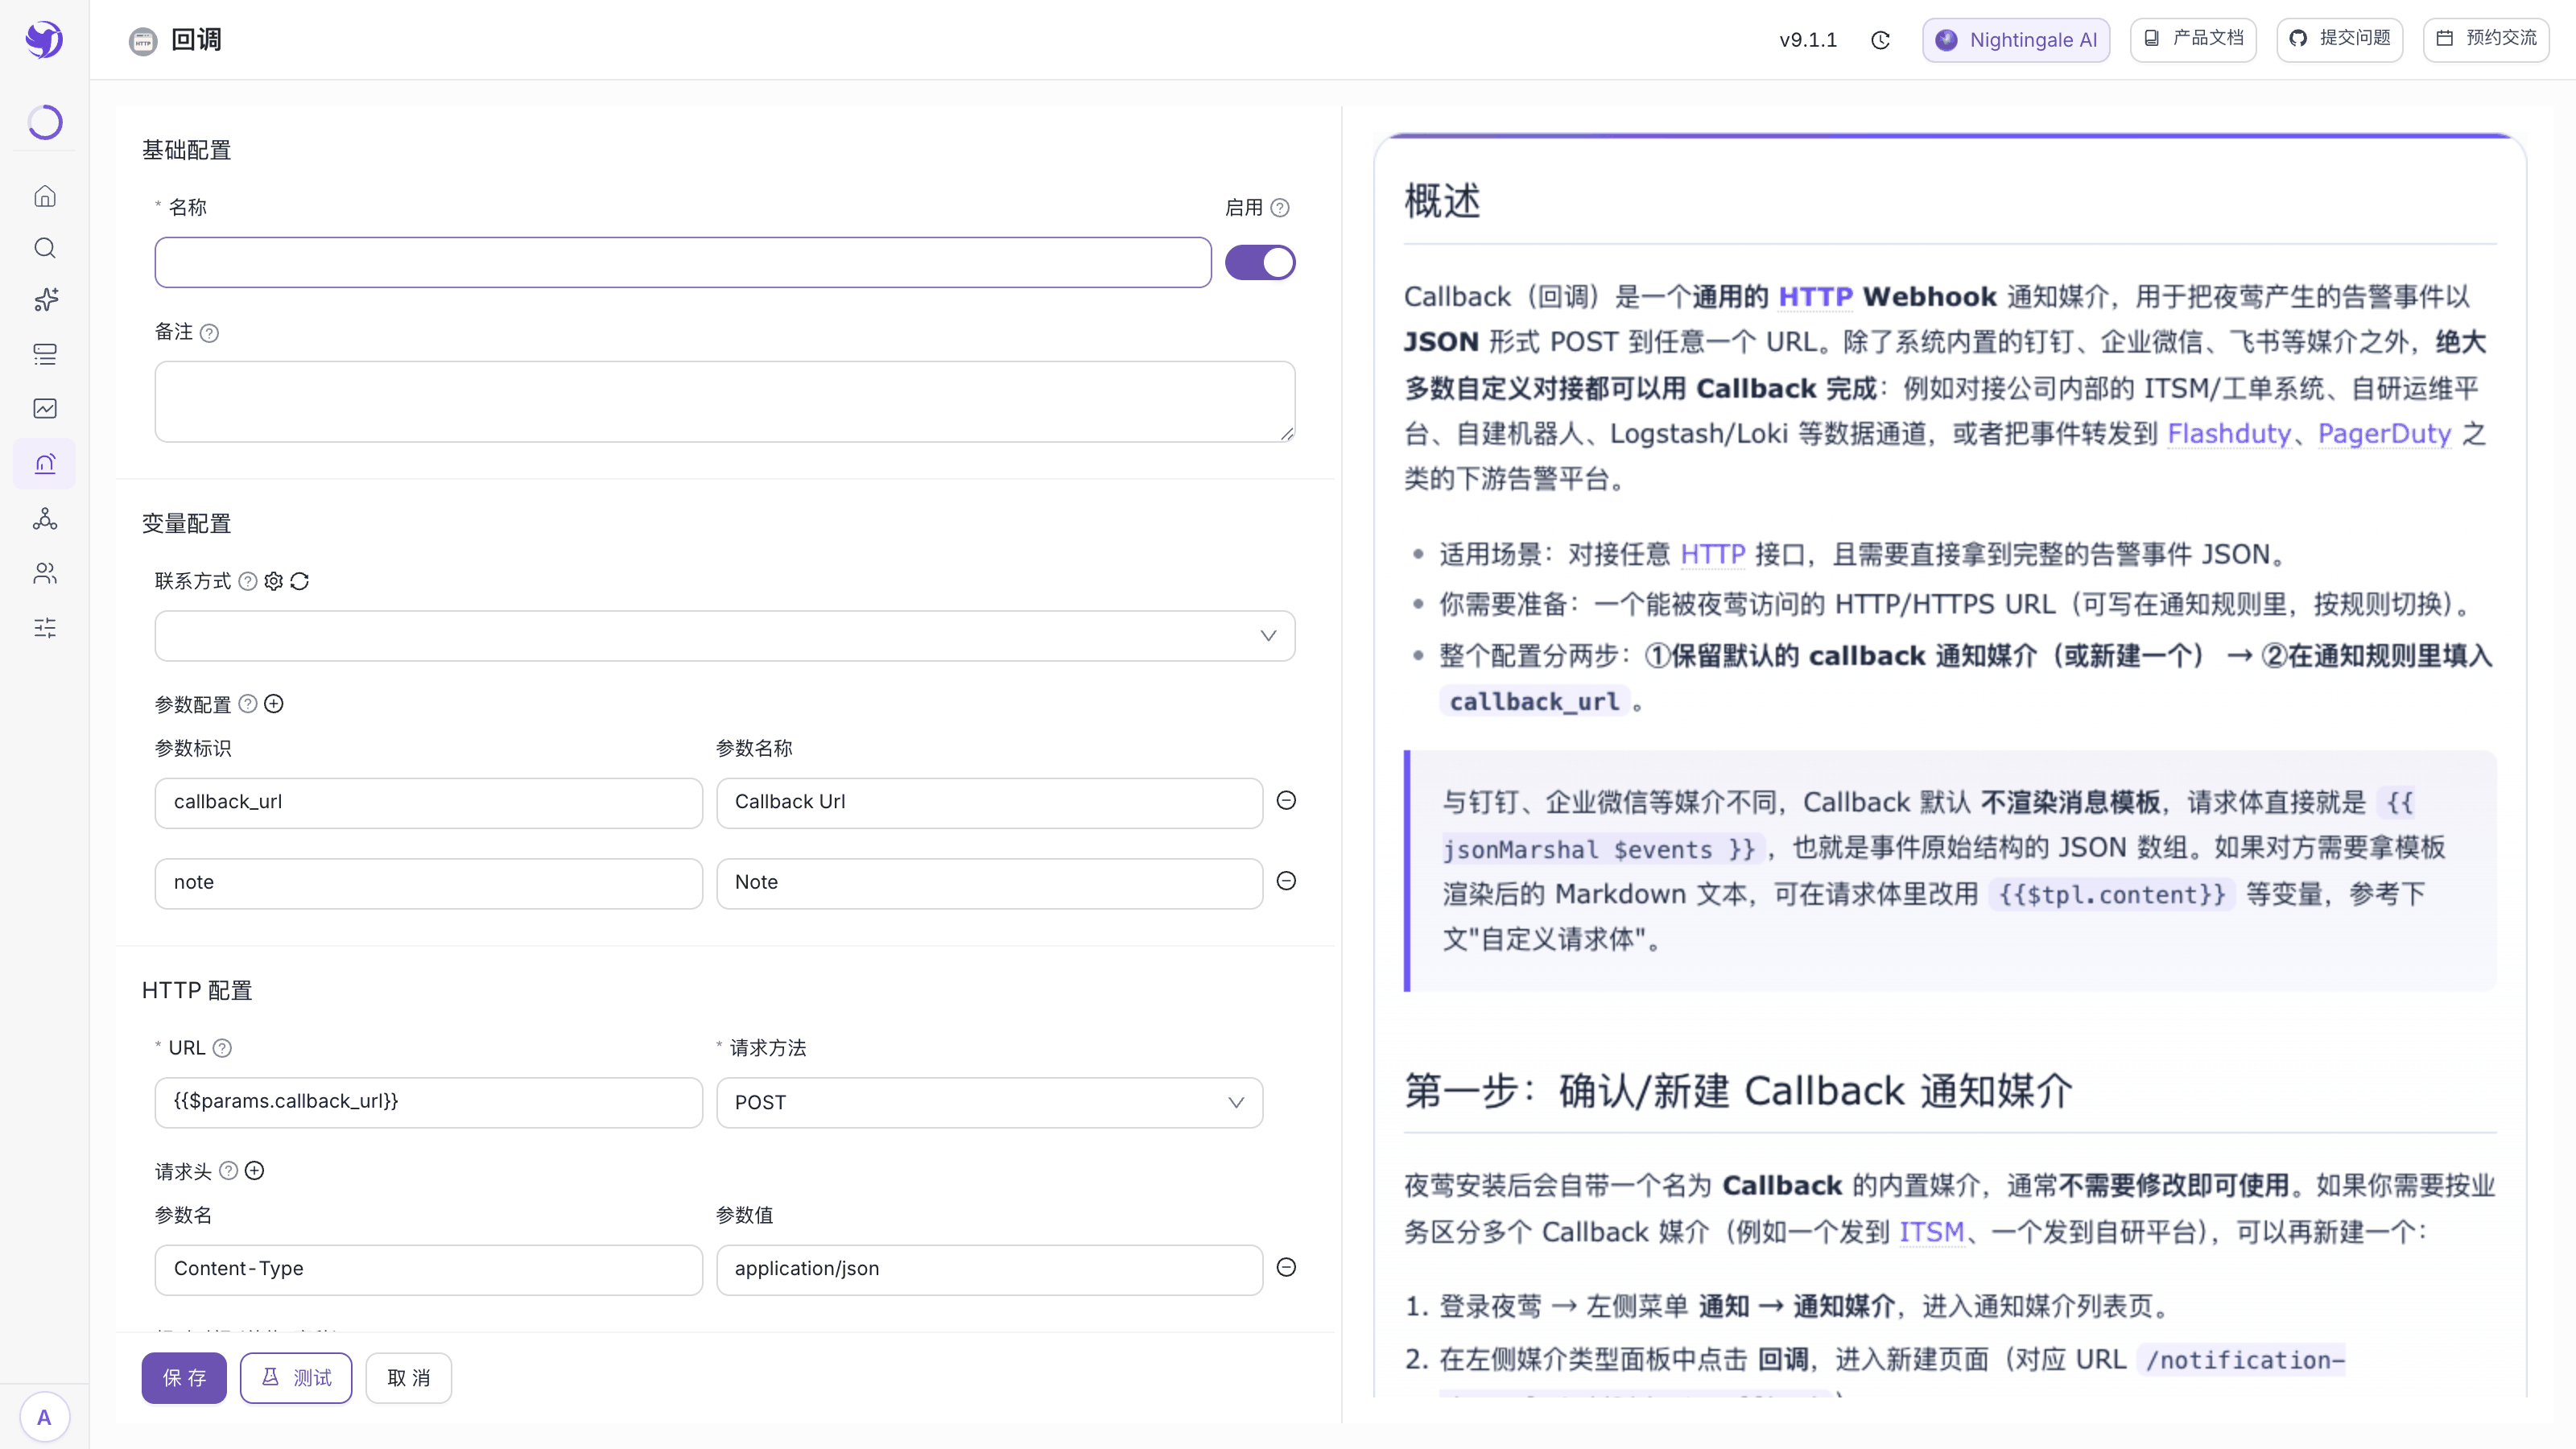The width and height of the screenshot is (2576, 1449).
Task: Click the help icon next to 启用
Action: tap(1280, 208)
